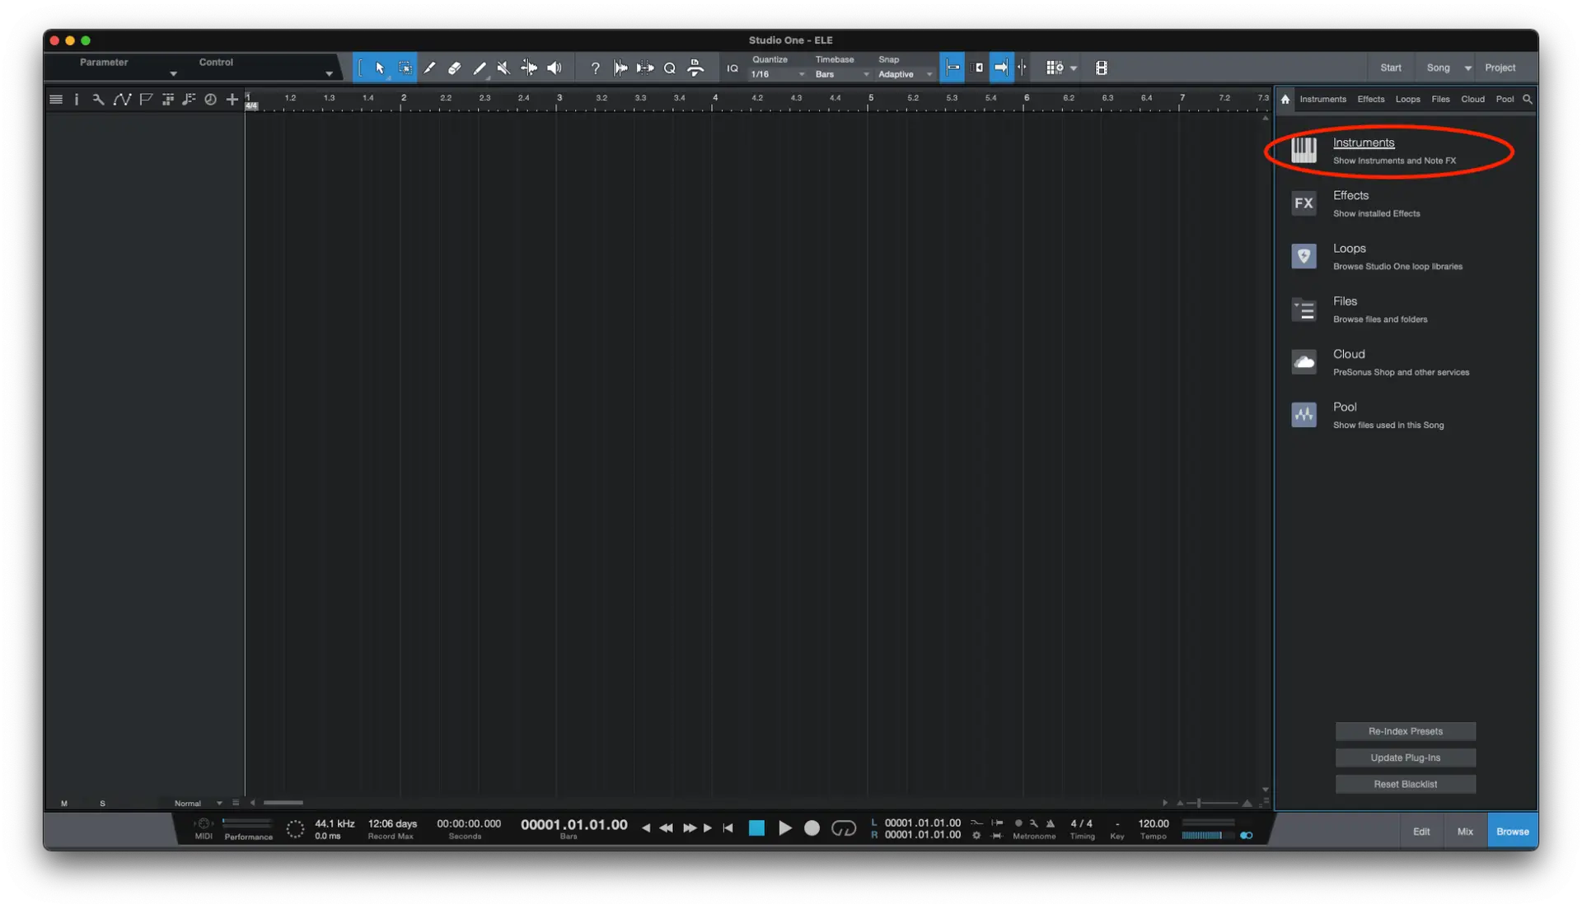Open the Snap Adaptive dropdown
The width and height of the screenshot is (1582, 909).
tap(905, 75)
